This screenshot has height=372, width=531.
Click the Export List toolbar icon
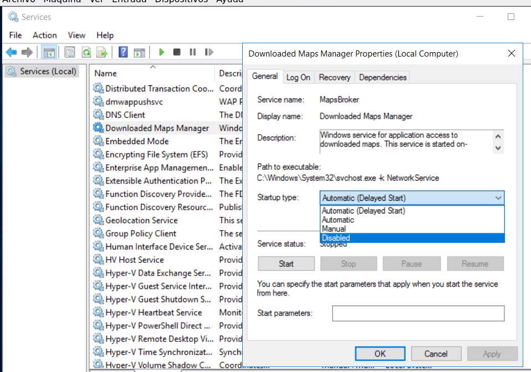(101, 53)
